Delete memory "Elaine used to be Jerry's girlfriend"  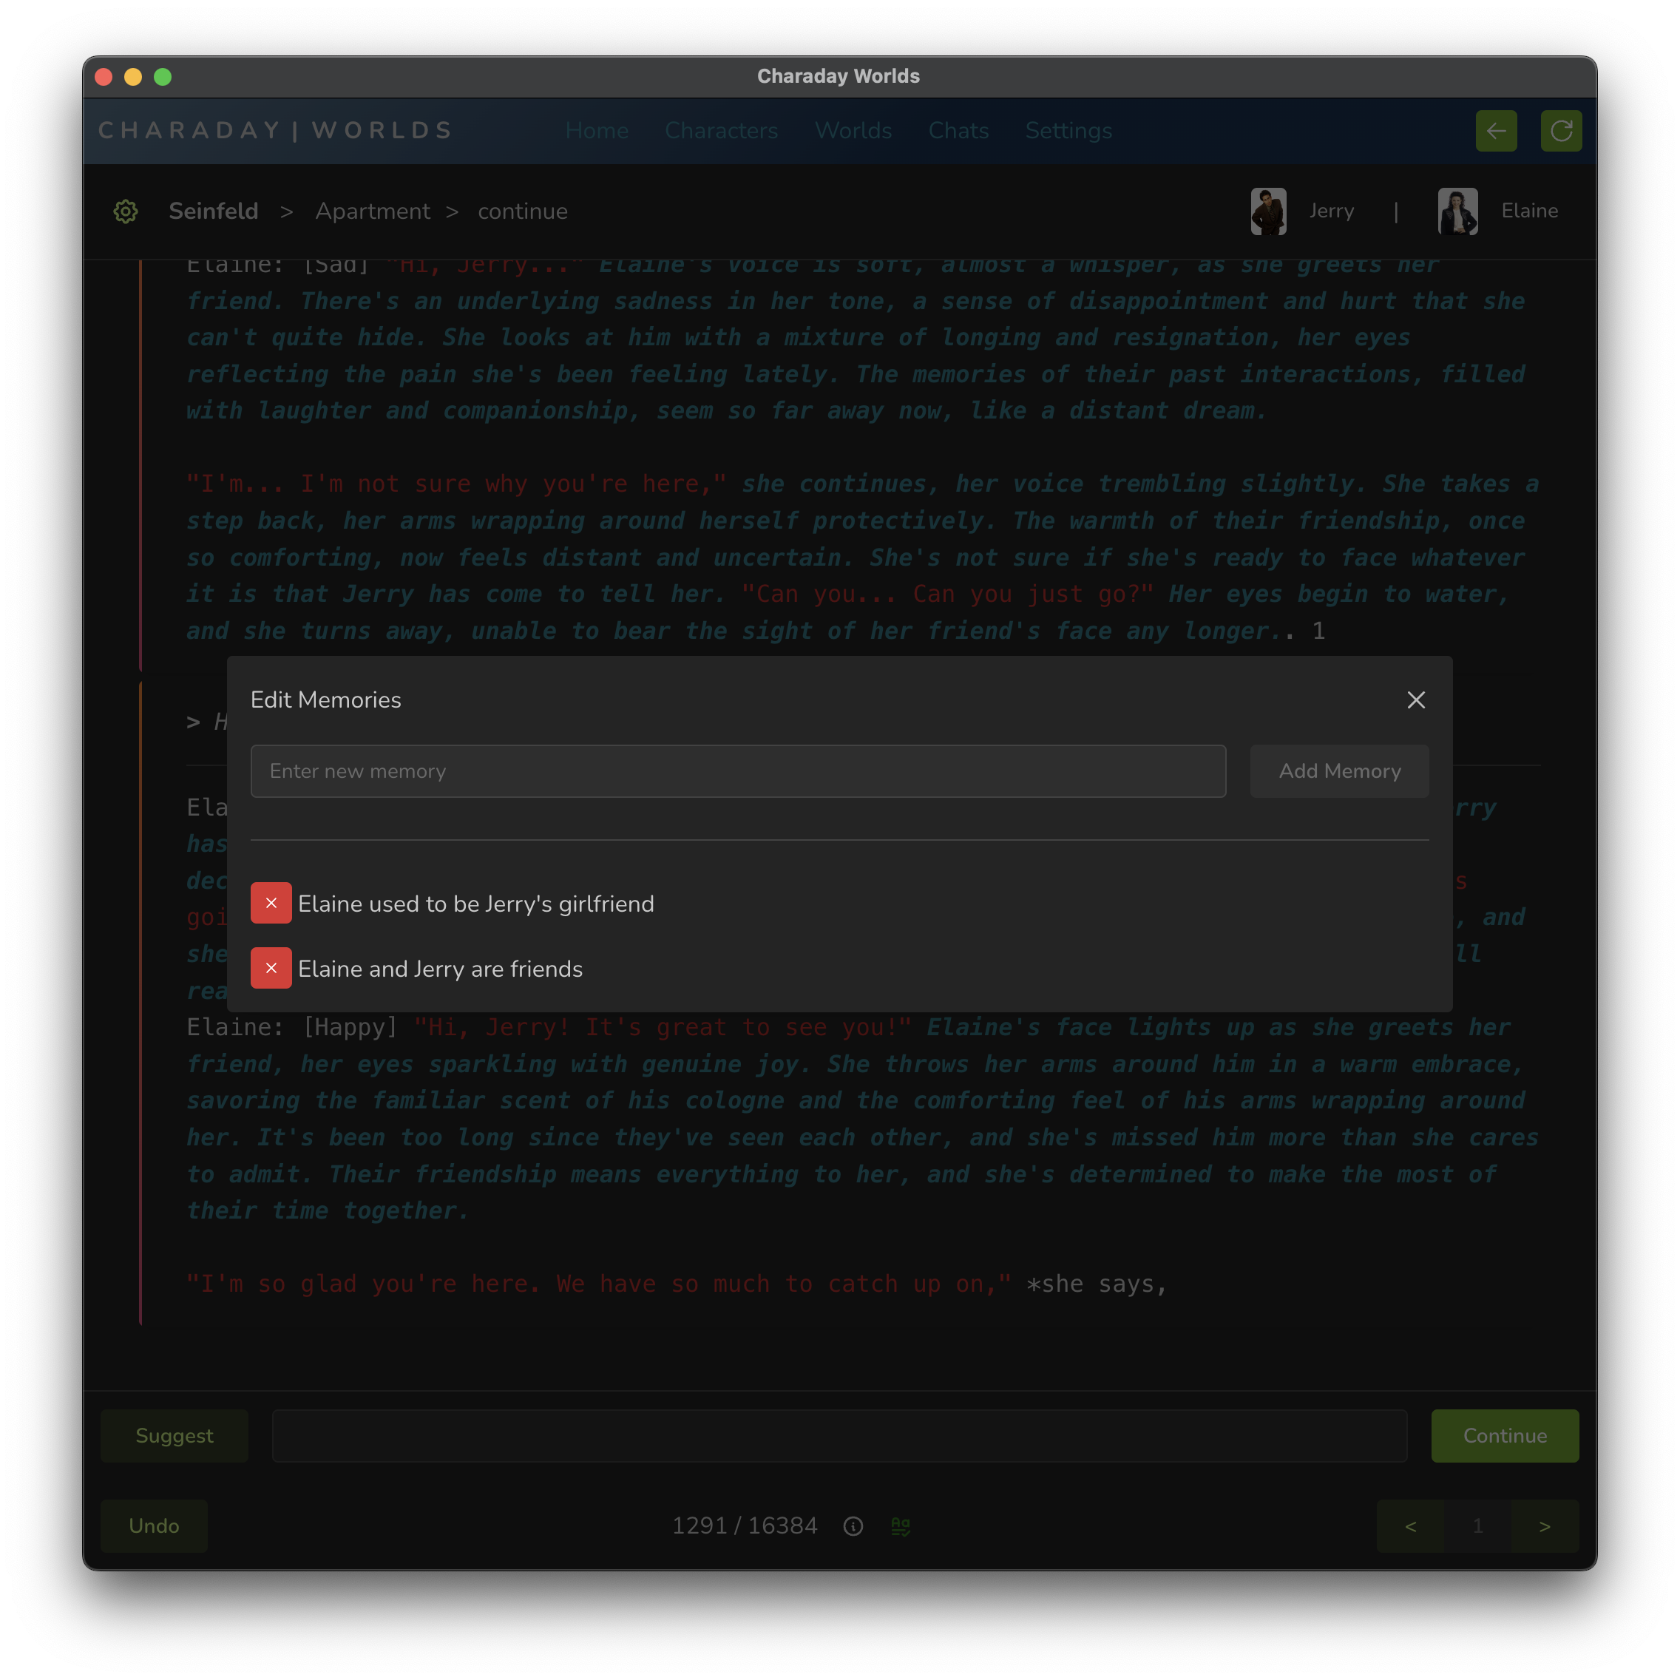point(271,904)
